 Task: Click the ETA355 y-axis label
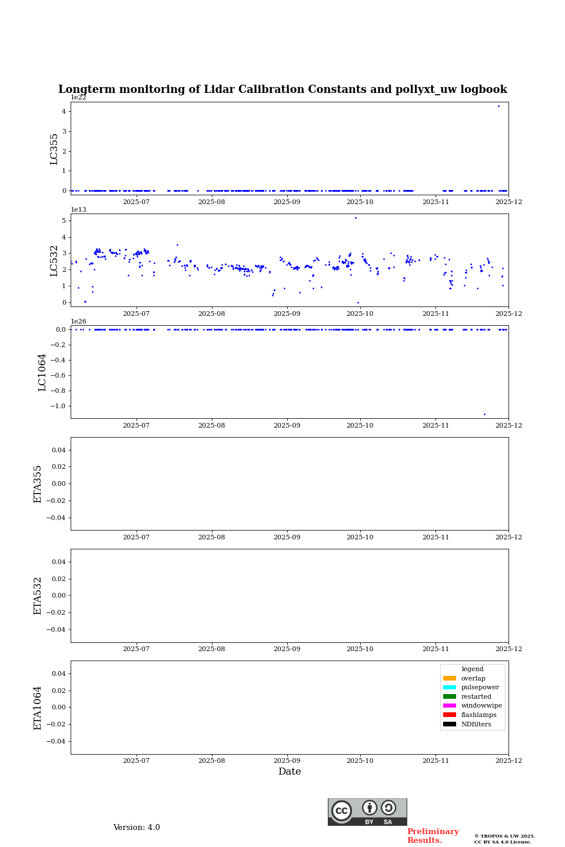38,483
